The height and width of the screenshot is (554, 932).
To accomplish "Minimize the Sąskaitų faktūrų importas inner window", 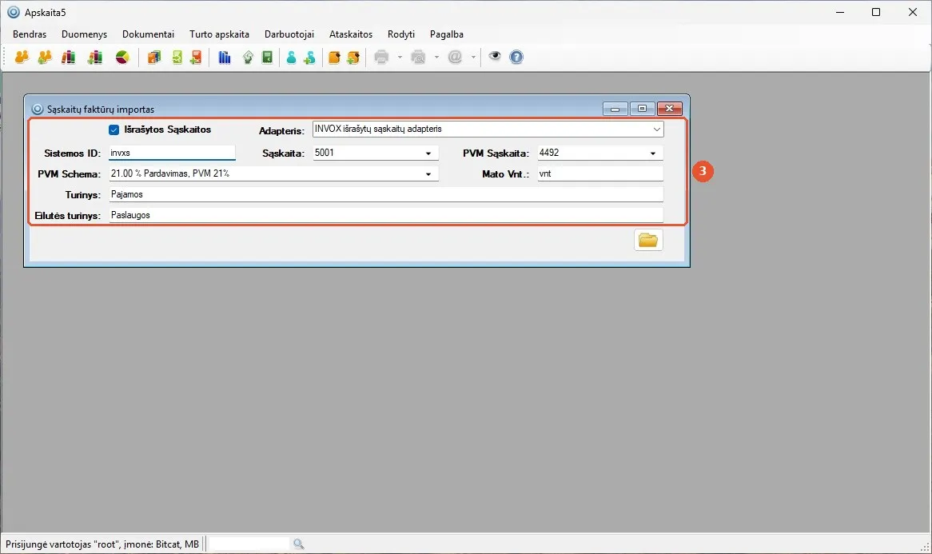I will point(615,109).
